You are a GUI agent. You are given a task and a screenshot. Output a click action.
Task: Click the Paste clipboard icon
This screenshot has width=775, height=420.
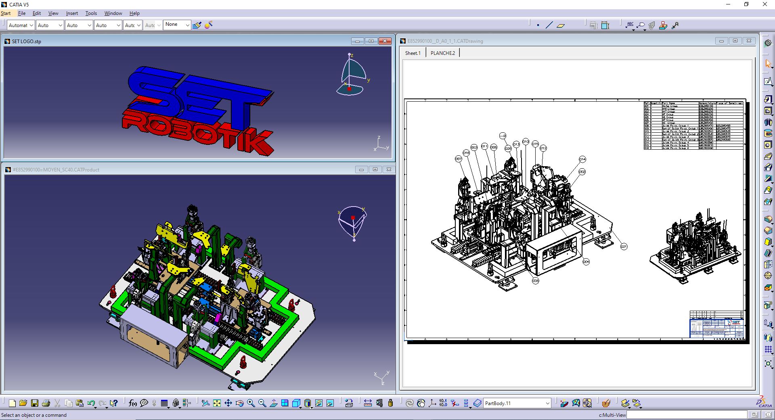(80, 403)
